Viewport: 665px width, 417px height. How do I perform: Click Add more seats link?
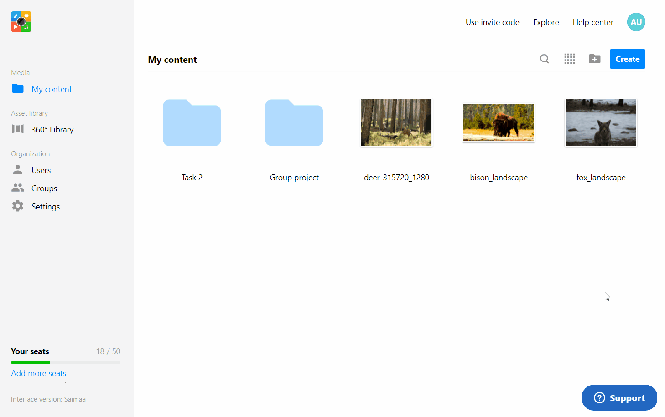39,373
